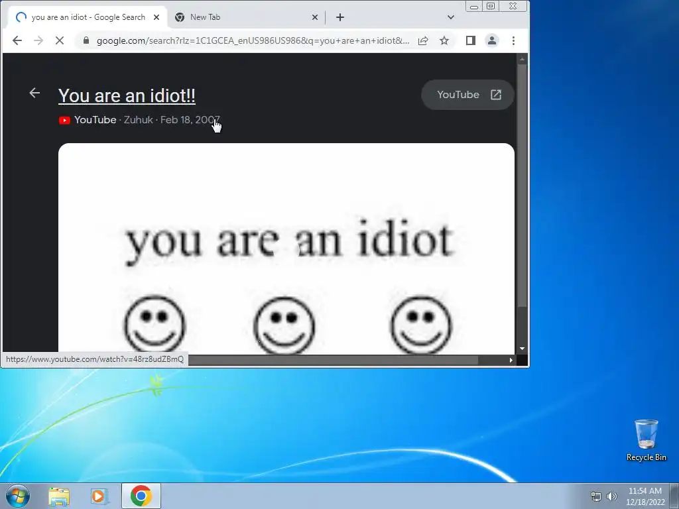Play the 'you are an idiot' video thumbnail
Image resolution: width=679 pixels, height=509 pixels.
point(286,248)
